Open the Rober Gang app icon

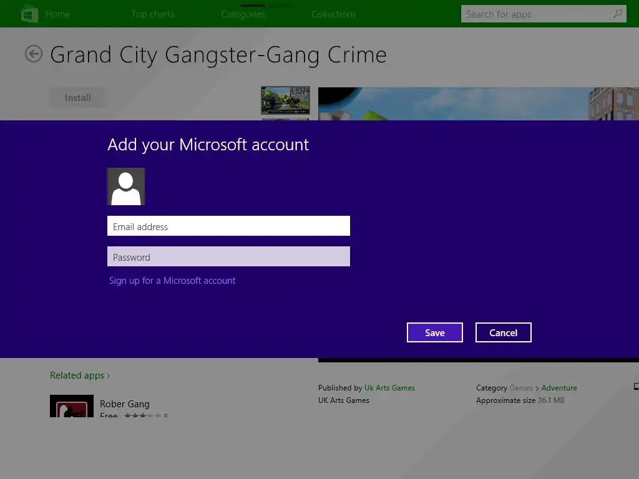[x=72, y=405]
